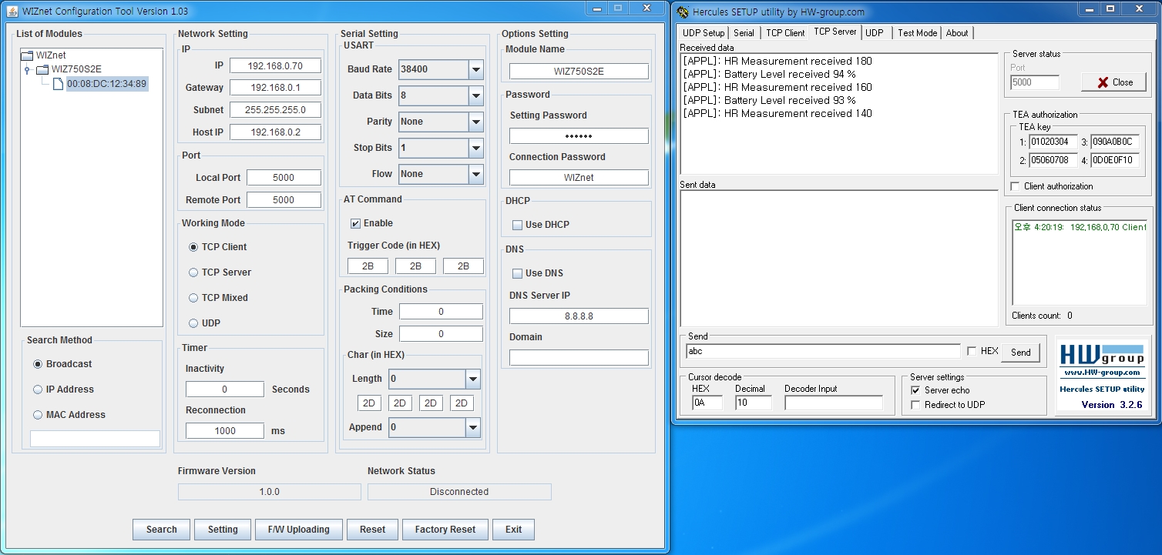The width and height of the screenshot is (1162, 555).
Task: Click the Connection Password field showing WIZnet
Action: coord(579,178)
